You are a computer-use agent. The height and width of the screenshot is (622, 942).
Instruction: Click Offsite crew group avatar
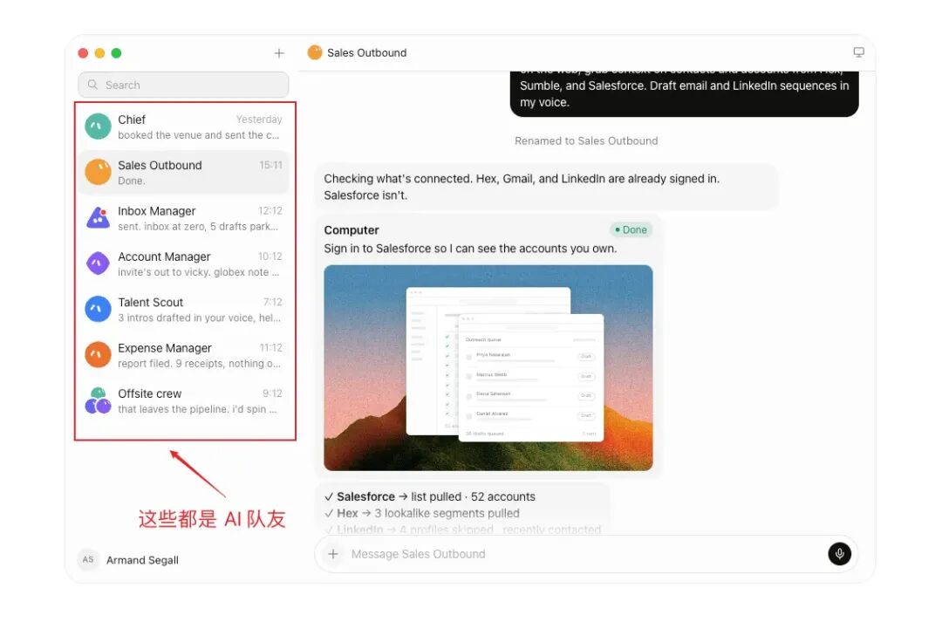pyautogui.click(x=98, y=400)
